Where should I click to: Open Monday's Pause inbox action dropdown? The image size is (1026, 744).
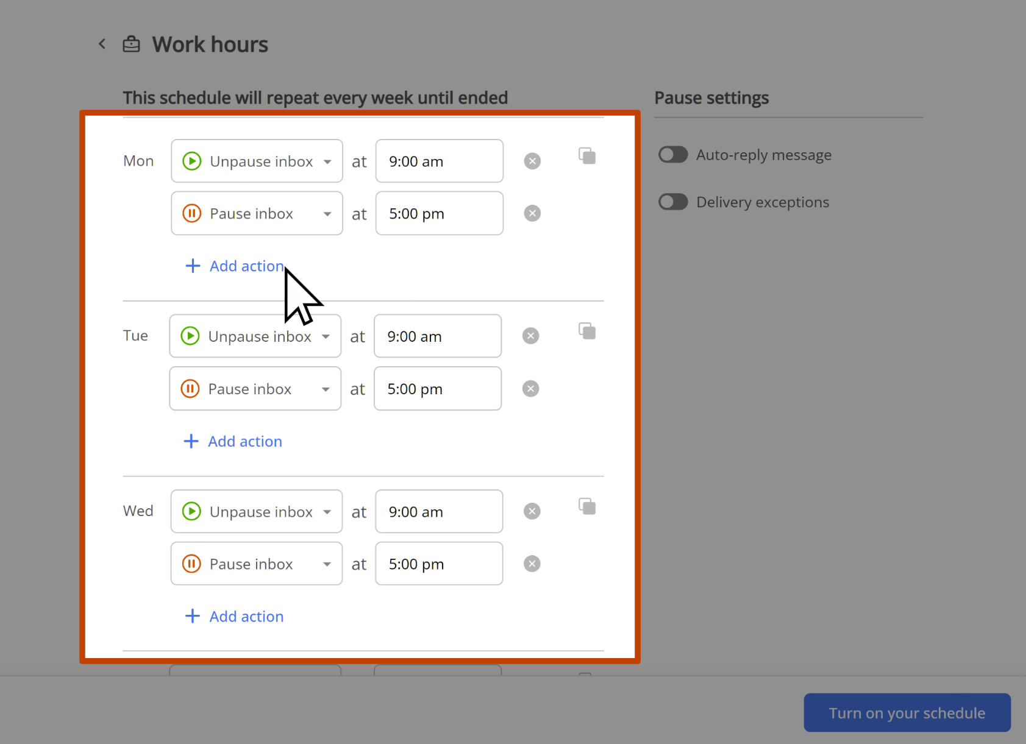click(257, 213)
